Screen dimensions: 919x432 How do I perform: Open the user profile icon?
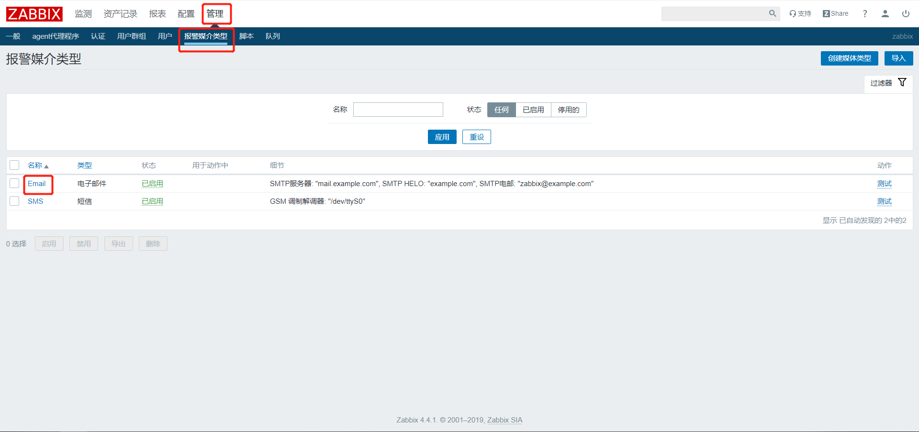[885, 14]
